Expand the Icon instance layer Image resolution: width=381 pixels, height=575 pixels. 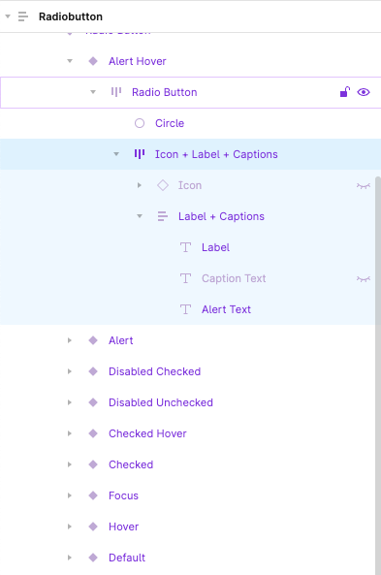140,185
